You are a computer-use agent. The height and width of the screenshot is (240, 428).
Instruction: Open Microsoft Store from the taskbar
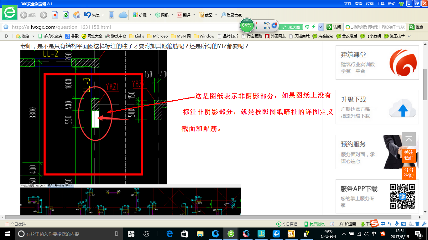(x=185, y=233)
